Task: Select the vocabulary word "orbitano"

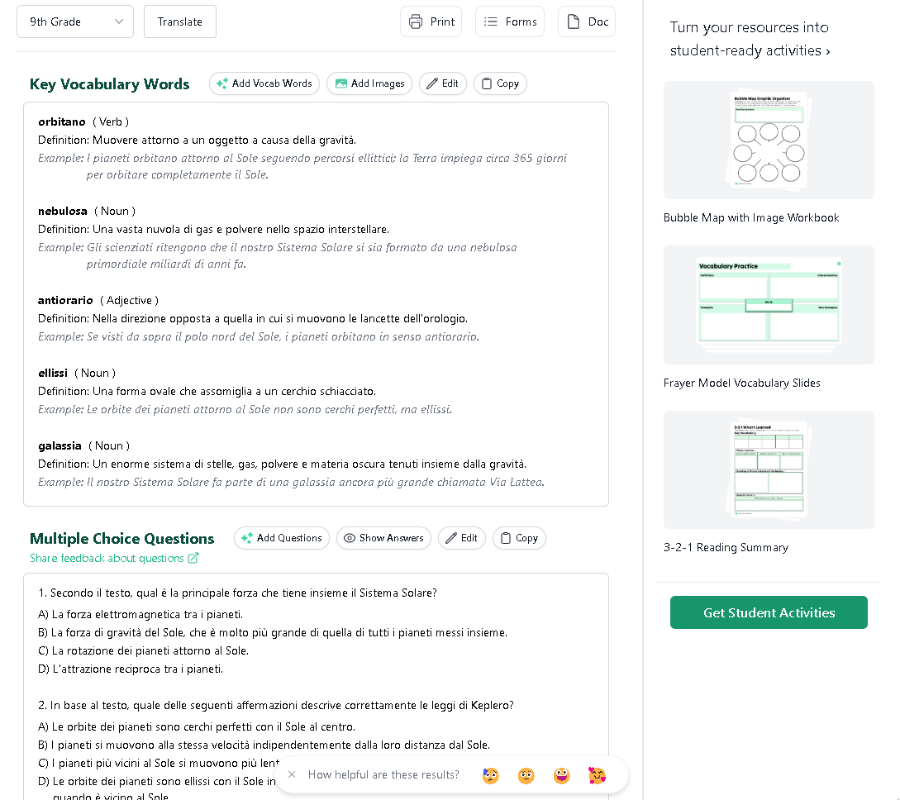Action: [62, 121]
